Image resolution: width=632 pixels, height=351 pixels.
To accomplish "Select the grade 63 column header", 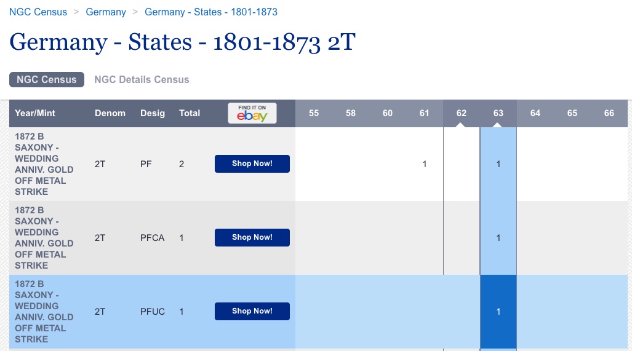I will coord(498,113).
